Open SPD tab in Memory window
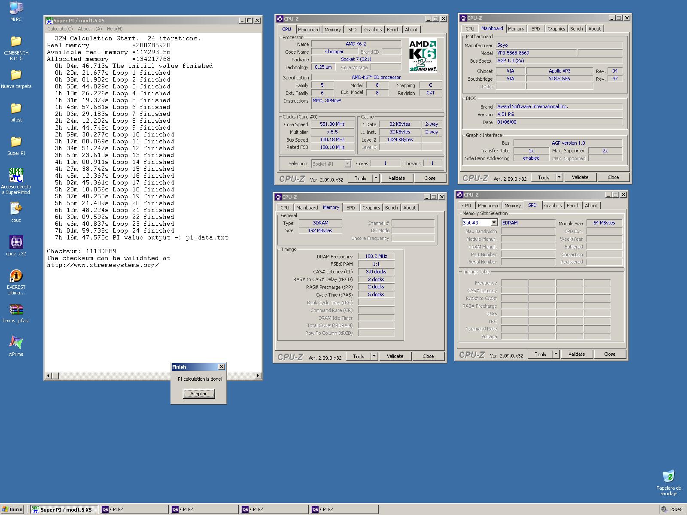This screenshot has height=515, width=687. (351, 208)
